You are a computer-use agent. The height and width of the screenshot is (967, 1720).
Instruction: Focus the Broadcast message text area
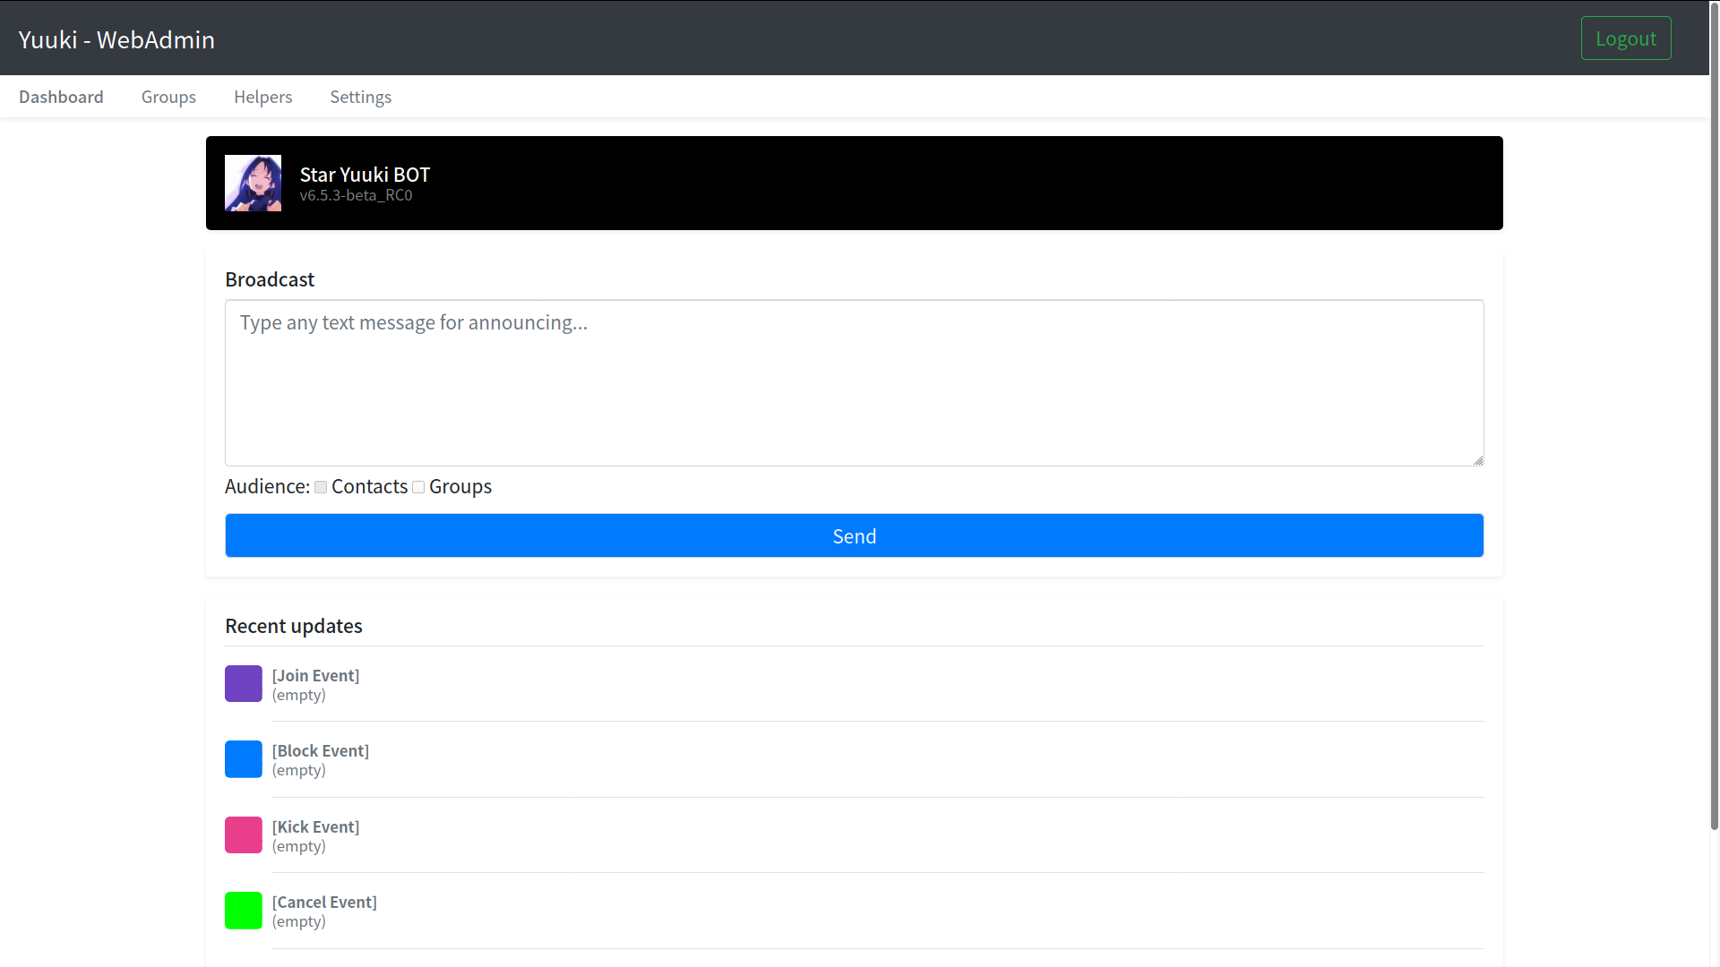854,382
